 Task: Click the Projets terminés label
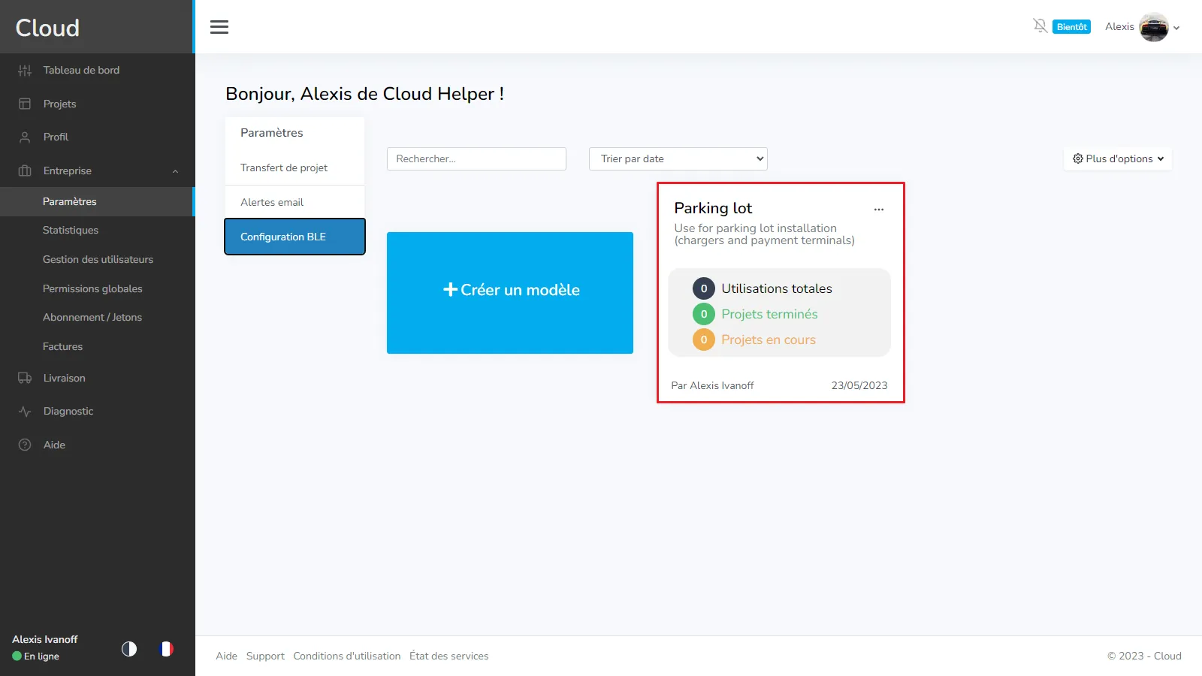point(769,314)
